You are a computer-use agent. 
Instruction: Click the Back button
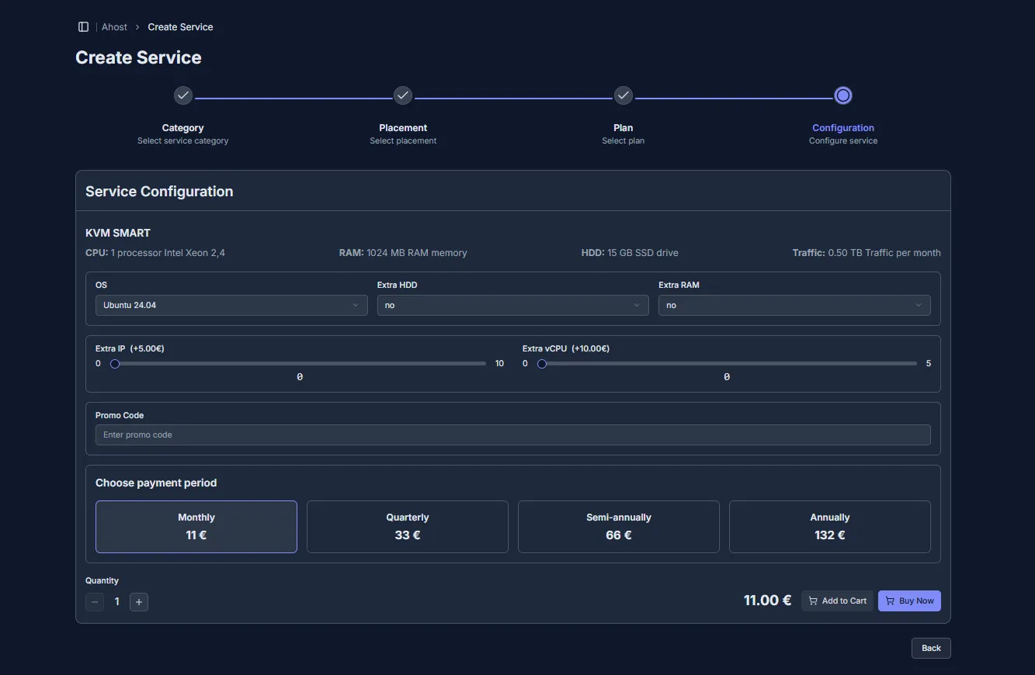click(930, 649)
